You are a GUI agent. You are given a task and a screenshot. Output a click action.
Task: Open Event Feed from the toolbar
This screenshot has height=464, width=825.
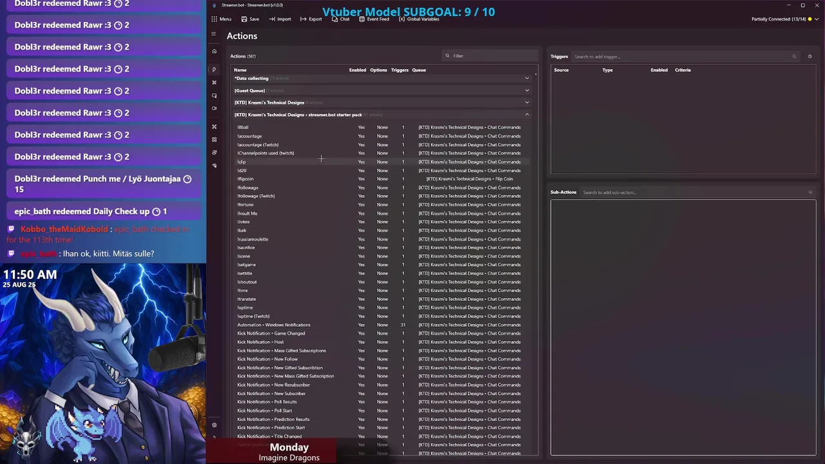(374, 19)
